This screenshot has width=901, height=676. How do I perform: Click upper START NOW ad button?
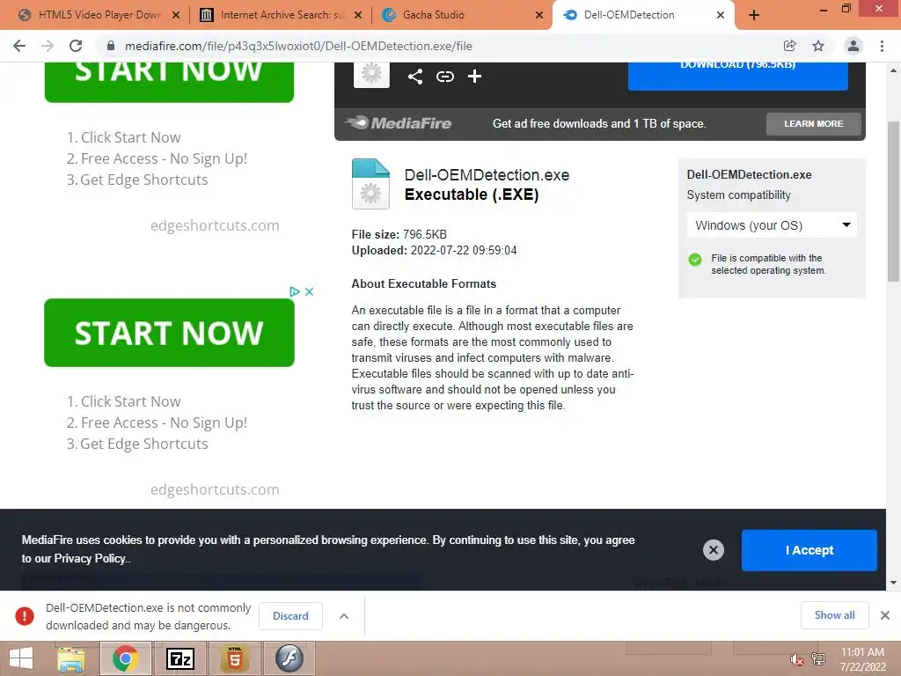click(169, 82)
